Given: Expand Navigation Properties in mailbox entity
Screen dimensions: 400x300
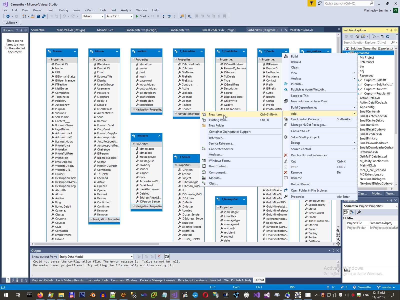Looking at the screenshot, I should tap(133, 109).
